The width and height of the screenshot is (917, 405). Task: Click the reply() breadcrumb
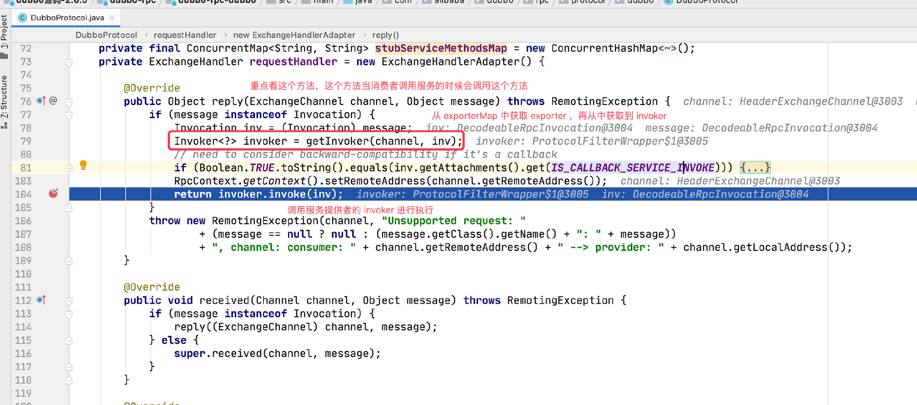pyautogui.click(x=386, y=35)
